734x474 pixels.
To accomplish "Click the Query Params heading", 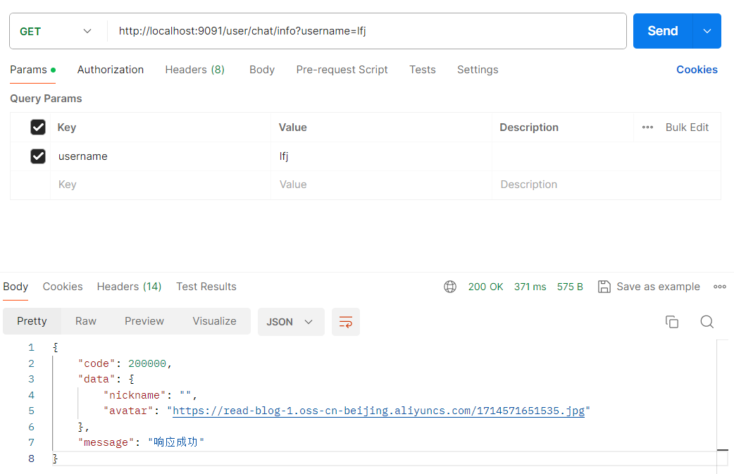I will [x=46, y=99].
